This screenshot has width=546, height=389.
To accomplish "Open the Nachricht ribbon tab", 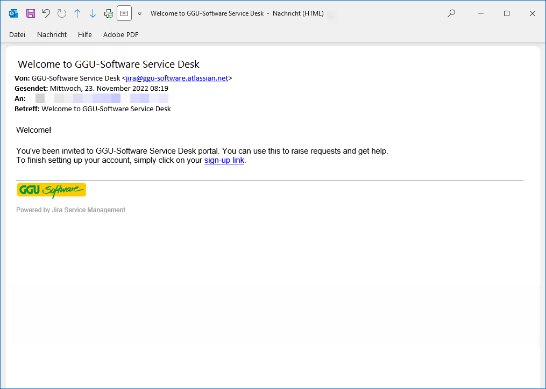I will tap(52, 34).
